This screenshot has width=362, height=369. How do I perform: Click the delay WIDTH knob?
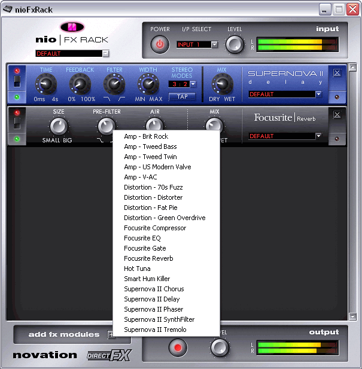coord(148,84)
